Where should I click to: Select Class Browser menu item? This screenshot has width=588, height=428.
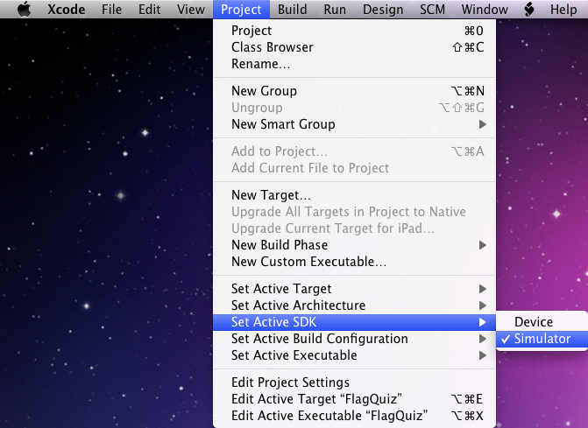(x=354, y=47)
